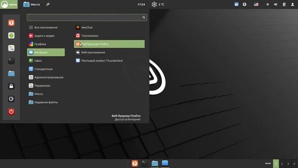Screen dimensions: 298x168
Task: Click the Log Out icon in the menu sidebar
Action: tap(11, 99)
